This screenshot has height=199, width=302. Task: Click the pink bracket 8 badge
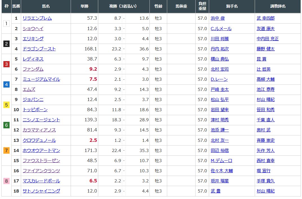click(x=6, y=181)
